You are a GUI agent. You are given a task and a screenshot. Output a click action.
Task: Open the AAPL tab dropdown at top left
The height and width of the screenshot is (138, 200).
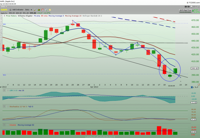pyautogui.click(x=4, y=7)
